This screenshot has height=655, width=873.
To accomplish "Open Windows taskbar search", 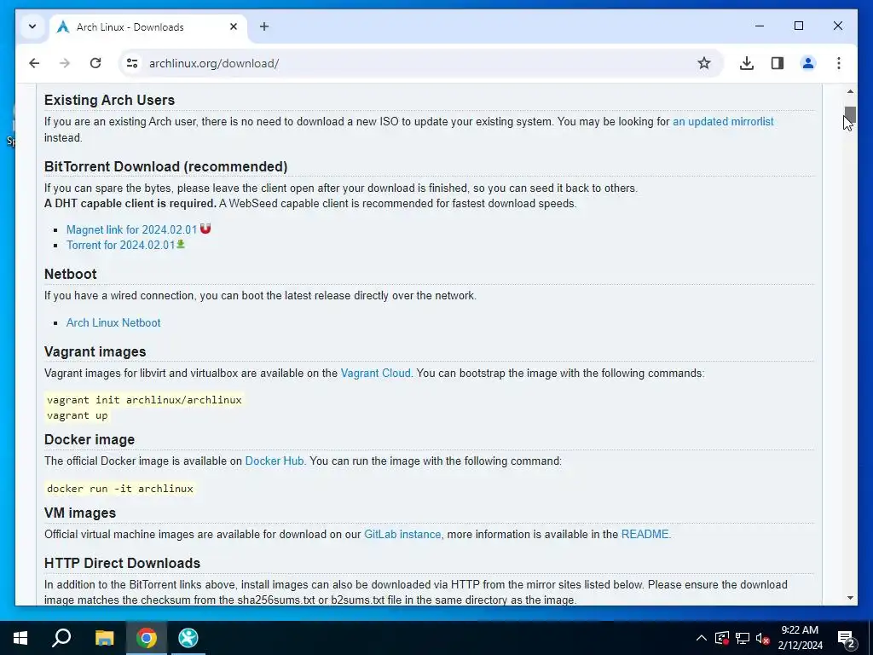I will point(61,638).
